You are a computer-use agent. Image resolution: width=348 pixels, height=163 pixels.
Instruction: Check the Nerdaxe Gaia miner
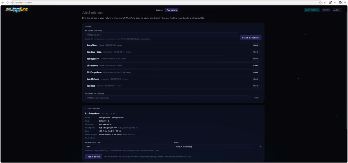point(256,52)
